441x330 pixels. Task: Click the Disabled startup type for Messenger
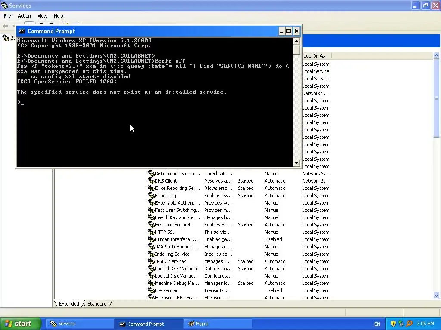[x=273, y=290]
